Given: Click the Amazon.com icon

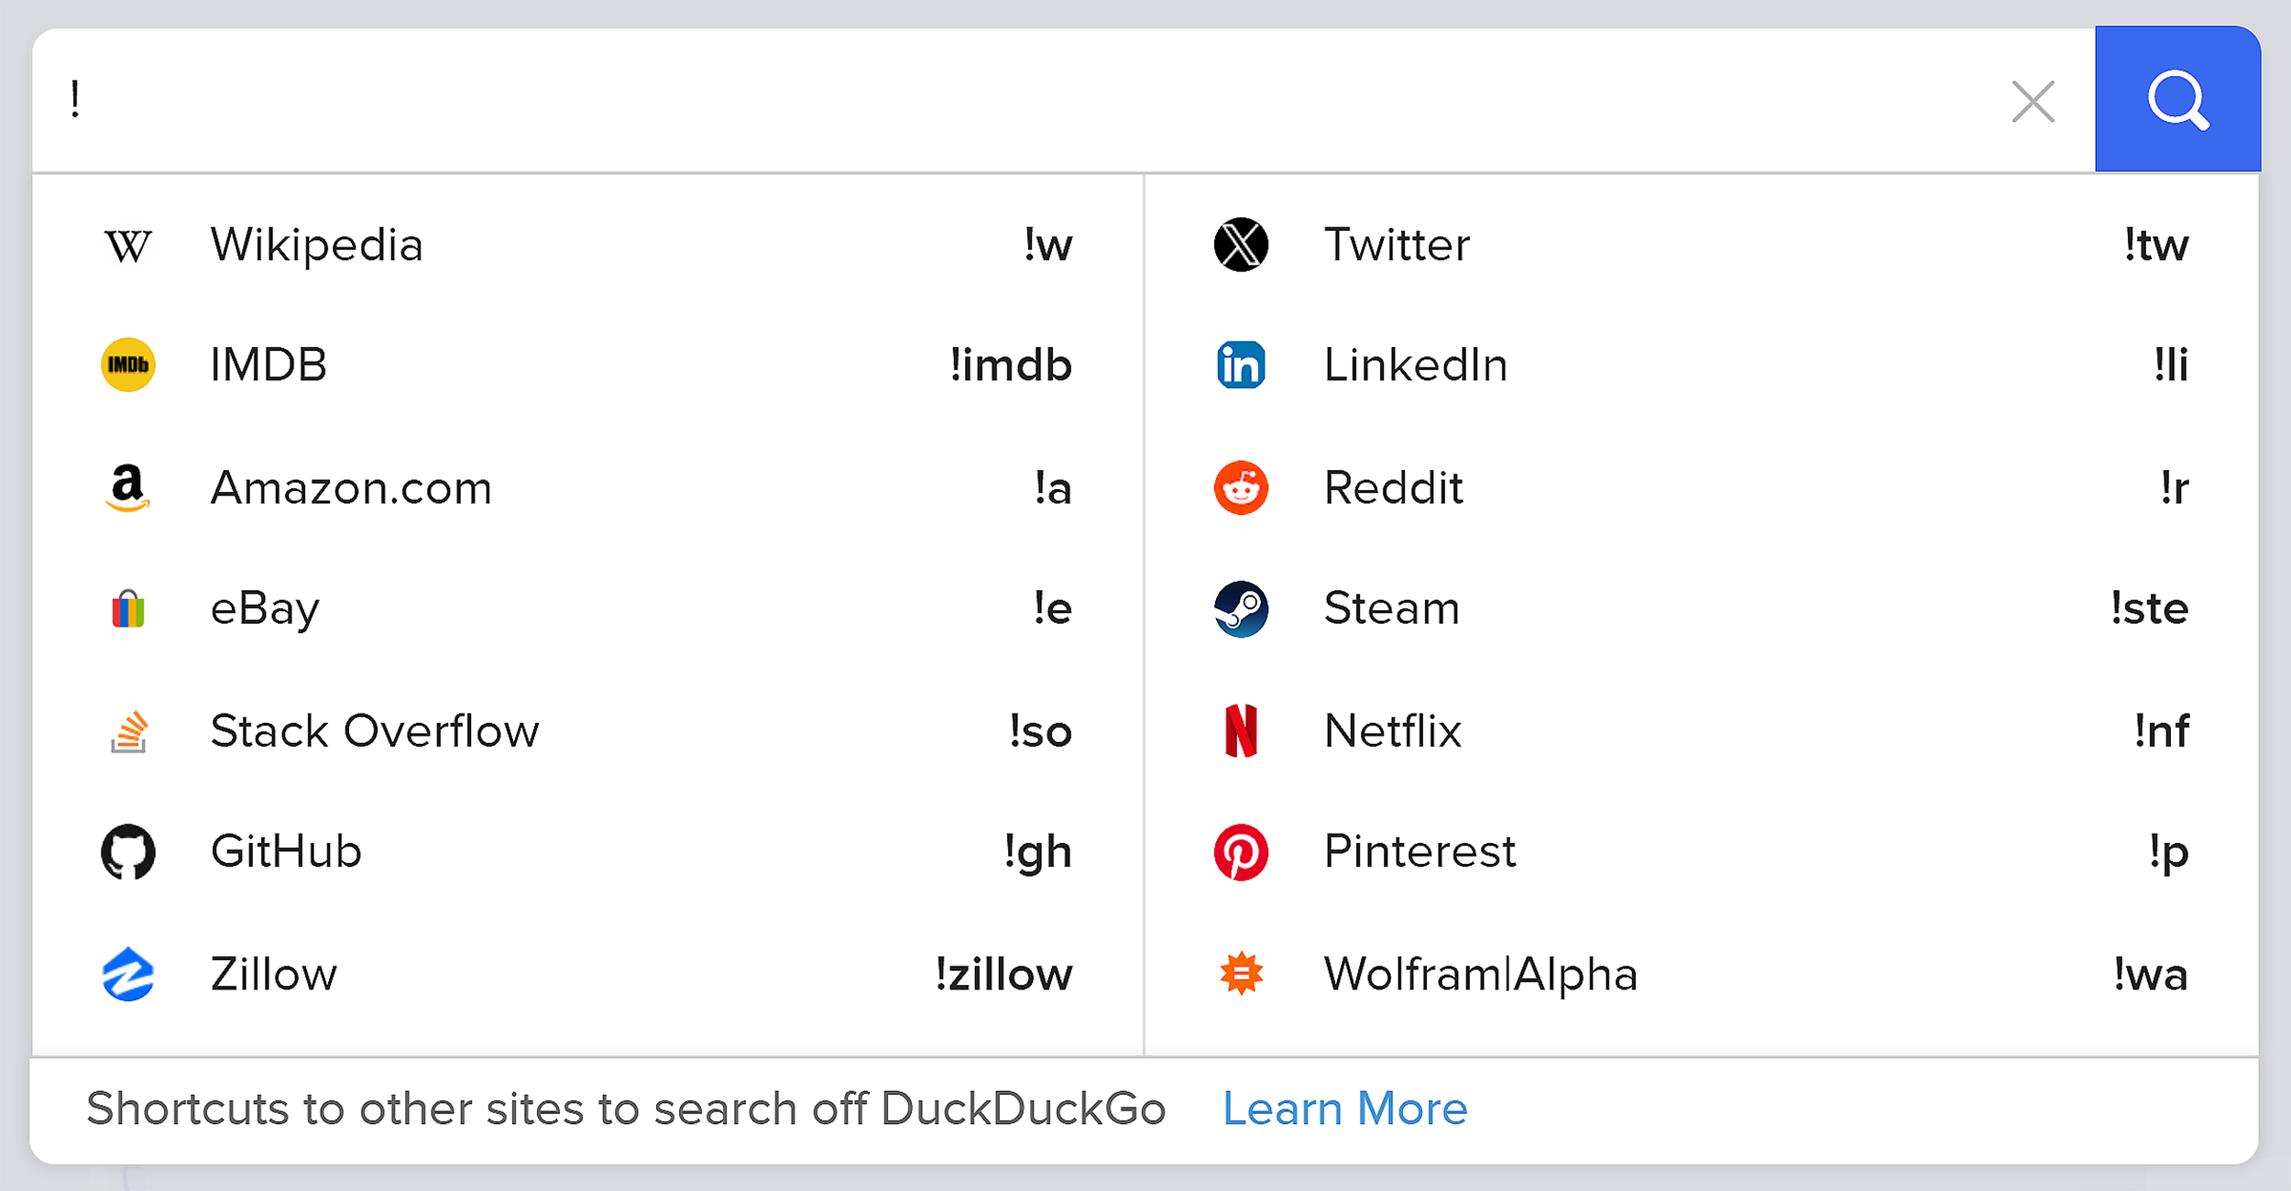Looking at the screenshot, I should tap(128, 487).
